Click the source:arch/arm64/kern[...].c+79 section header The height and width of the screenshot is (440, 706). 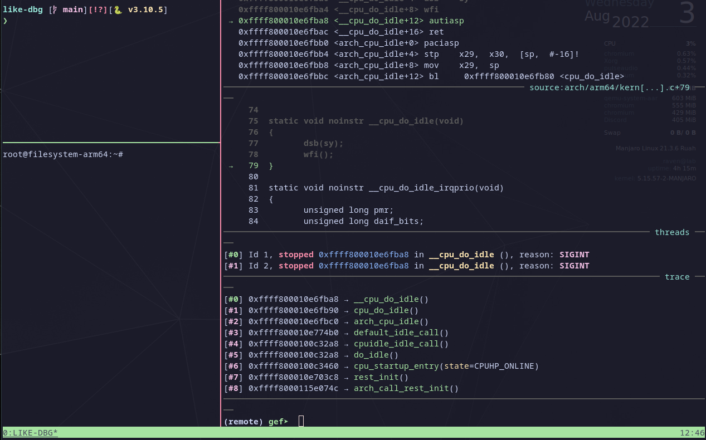pos(610,87)
